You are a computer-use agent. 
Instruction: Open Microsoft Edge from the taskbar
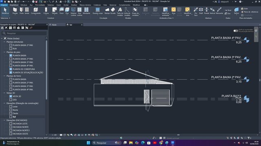coord(143,143)
